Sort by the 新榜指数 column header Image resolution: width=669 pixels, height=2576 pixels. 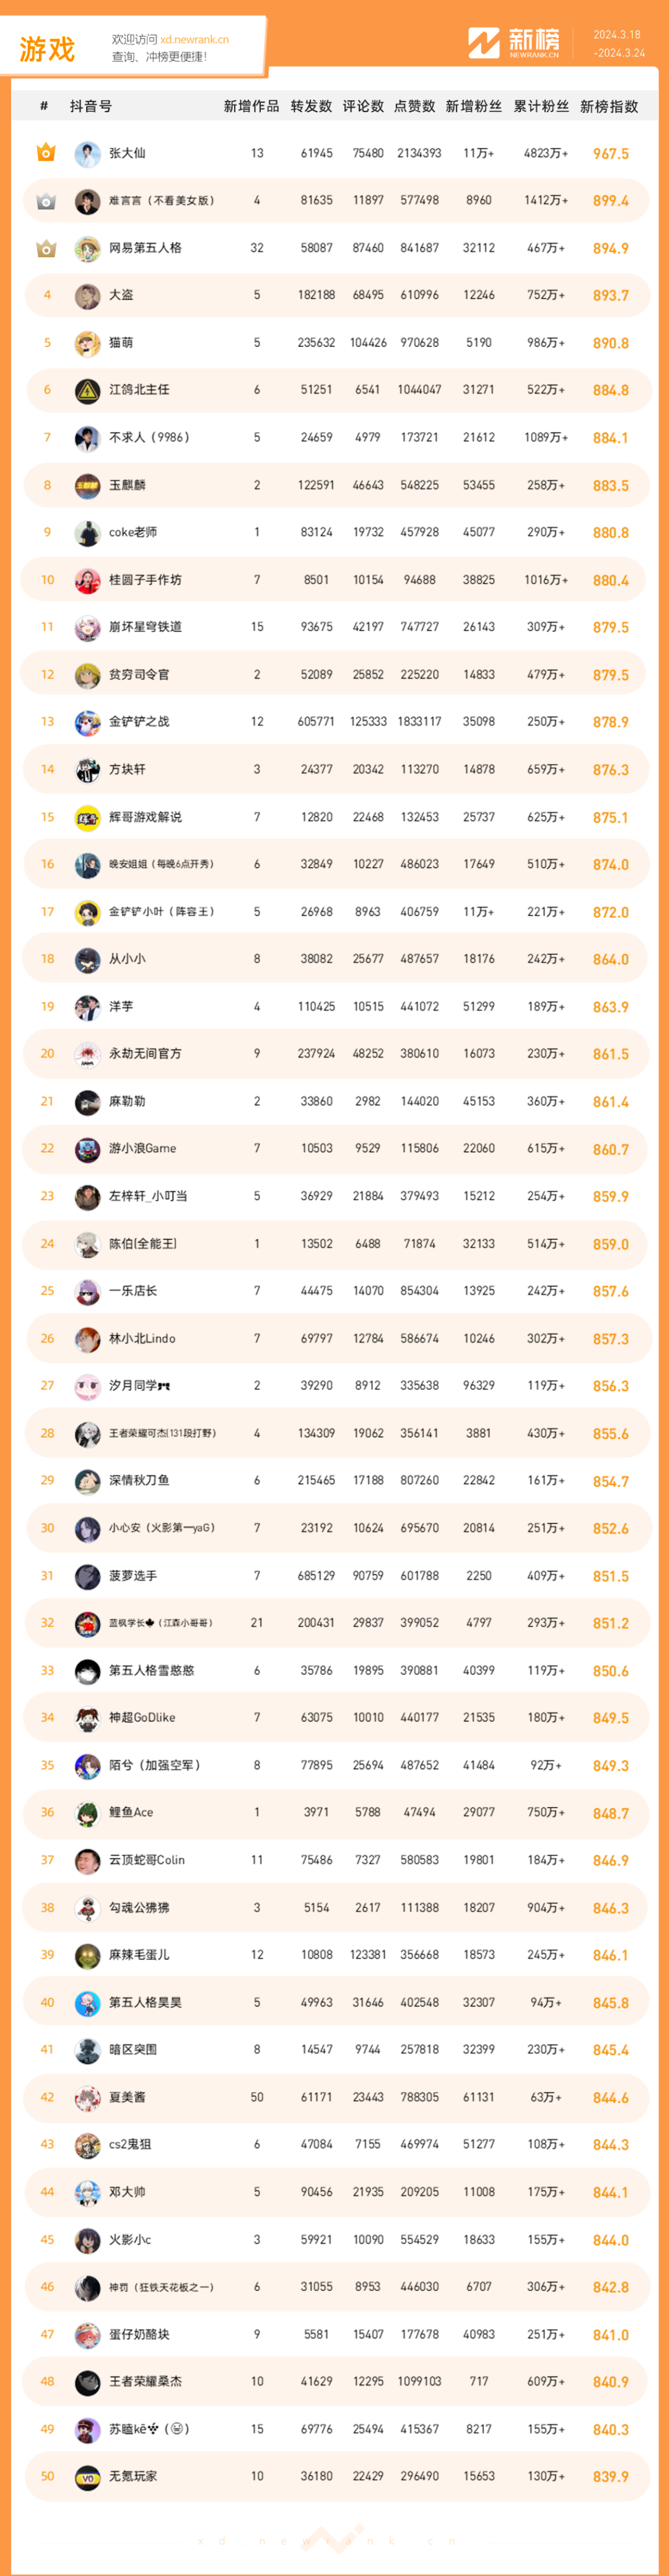609,106
